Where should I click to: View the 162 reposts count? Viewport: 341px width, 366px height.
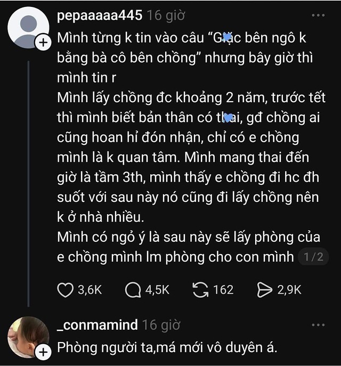[x=223, y=289]
